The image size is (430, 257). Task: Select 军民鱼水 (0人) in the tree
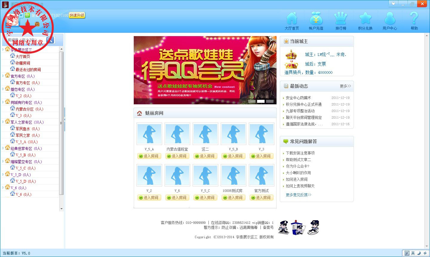tap(27, 129)
